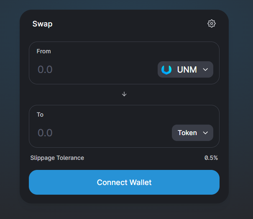Click empty area beside the Swap title
The height and width of the screenshot is (219, 253).
(x=129, y=24)
